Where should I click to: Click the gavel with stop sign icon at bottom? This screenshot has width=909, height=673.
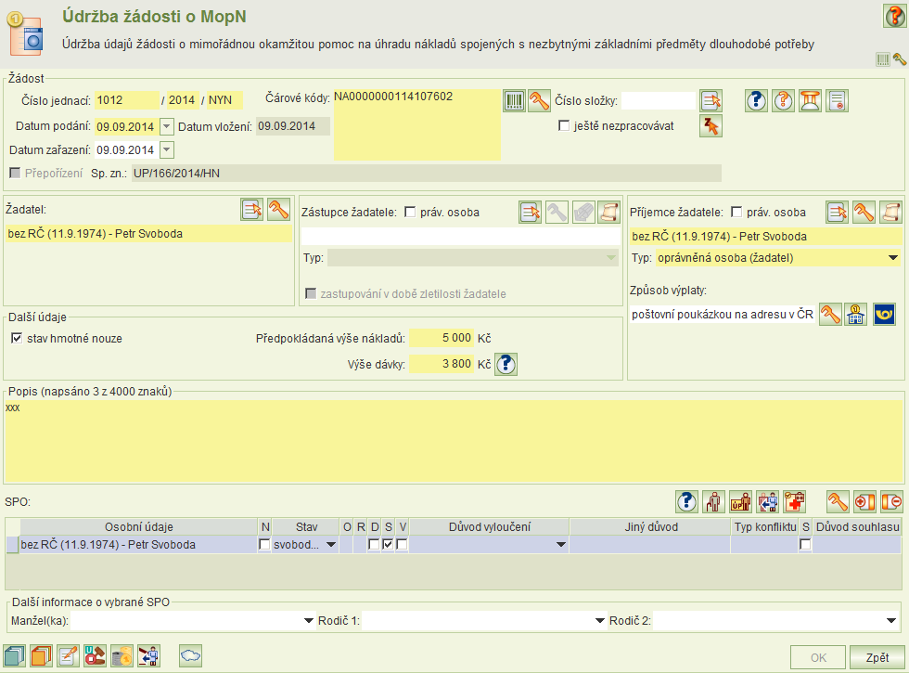[x=95, y=655]
